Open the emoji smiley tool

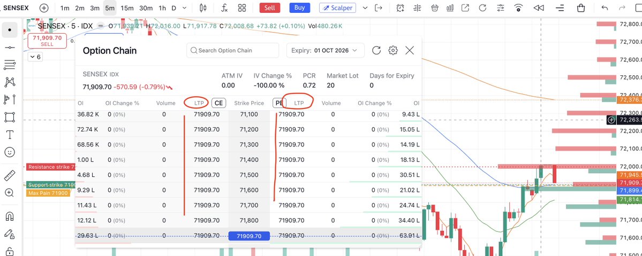tap(10, 152)
